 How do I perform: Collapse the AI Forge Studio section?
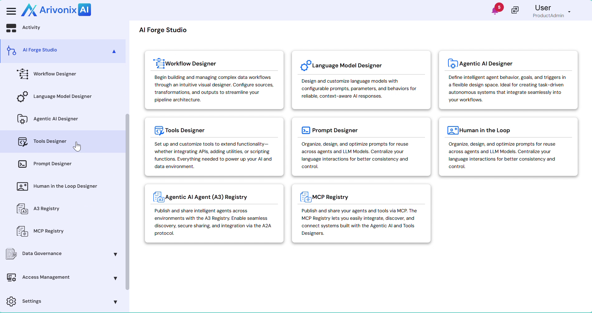tap(114, 51)
